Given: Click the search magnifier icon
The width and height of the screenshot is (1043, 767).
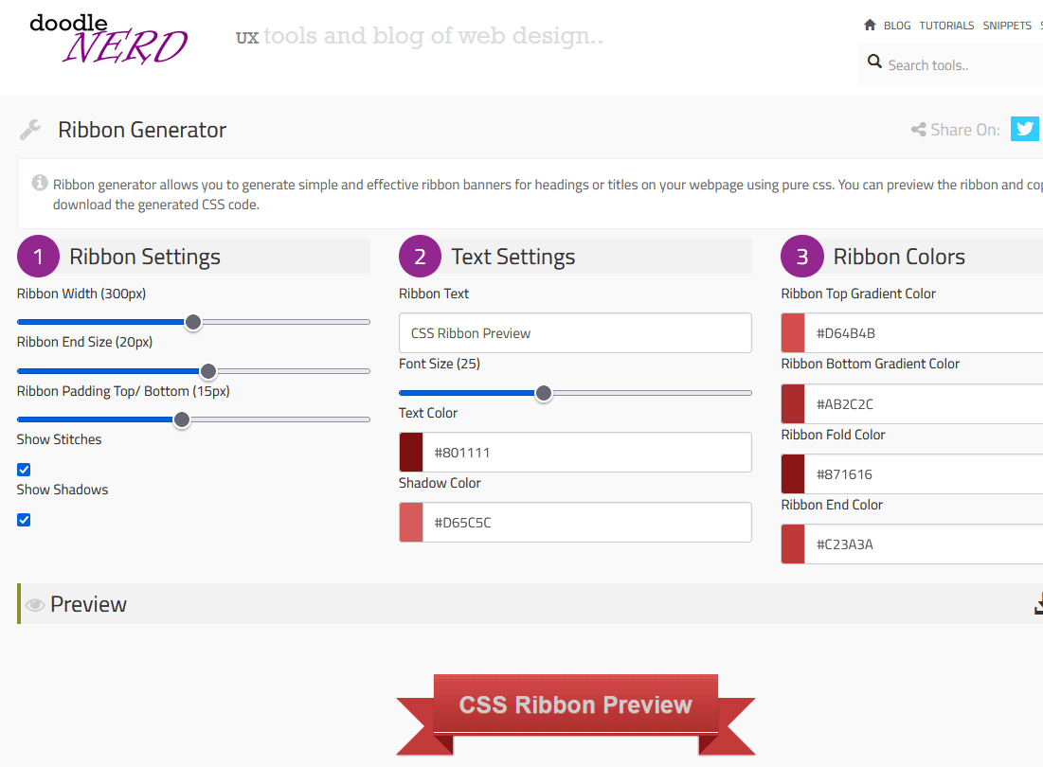Looking at the screenshot, I should (874, 62).
